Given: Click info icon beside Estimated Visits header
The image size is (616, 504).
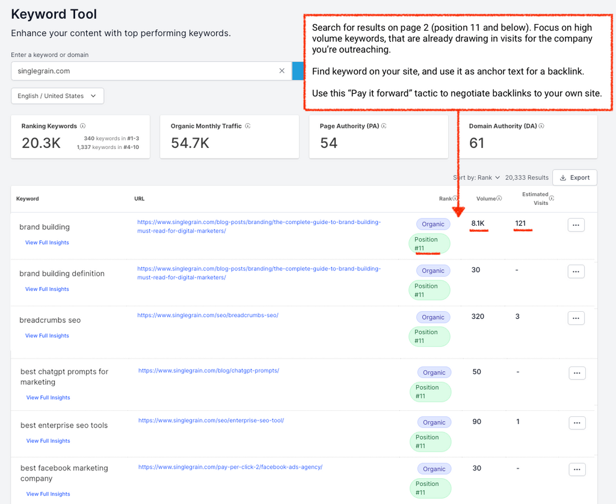Looking at the screenshot, I should pyautogui.click(x=552, y=198).
